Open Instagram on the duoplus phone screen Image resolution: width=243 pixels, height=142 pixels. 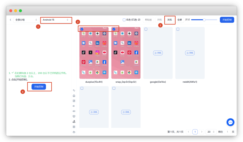pyautogui.click(x=97, y=53)
